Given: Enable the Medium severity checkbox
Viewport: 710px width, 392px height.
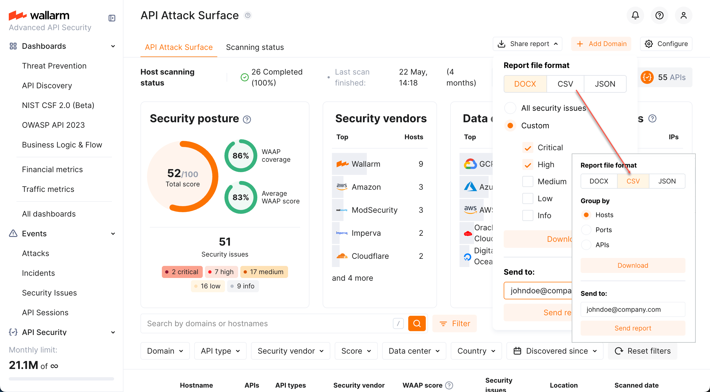Looking at the screenshot, I should [x=528, y=181].
